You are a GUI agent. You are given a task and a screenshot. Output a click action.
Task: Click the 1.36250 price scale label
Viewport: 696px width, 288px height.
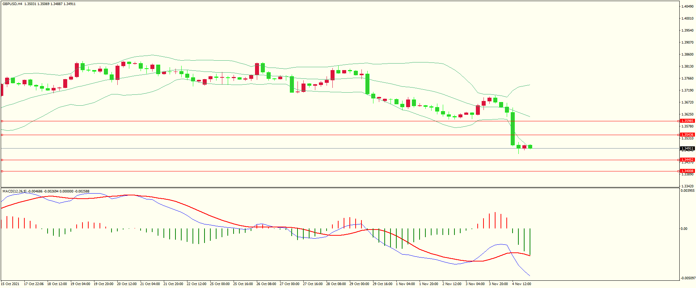click(688, 114)
